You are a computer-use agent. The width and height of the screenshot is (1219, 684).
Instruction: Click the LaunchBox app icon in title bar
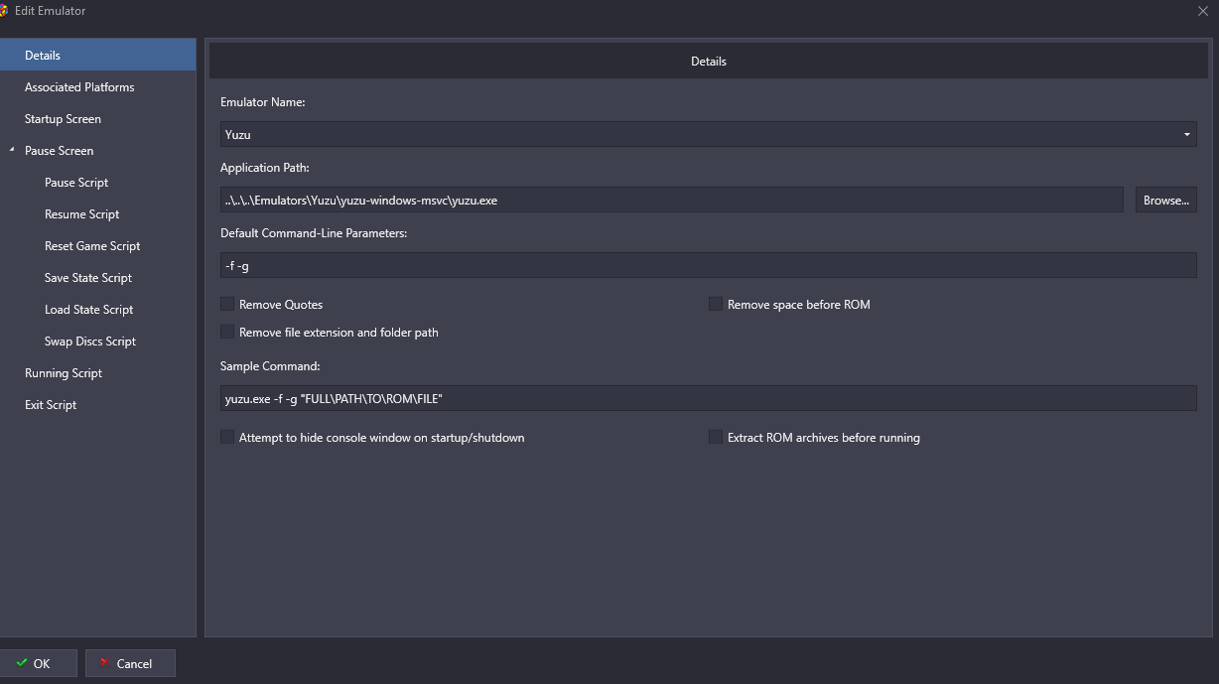pyautogui.click(x=4, y=11)
